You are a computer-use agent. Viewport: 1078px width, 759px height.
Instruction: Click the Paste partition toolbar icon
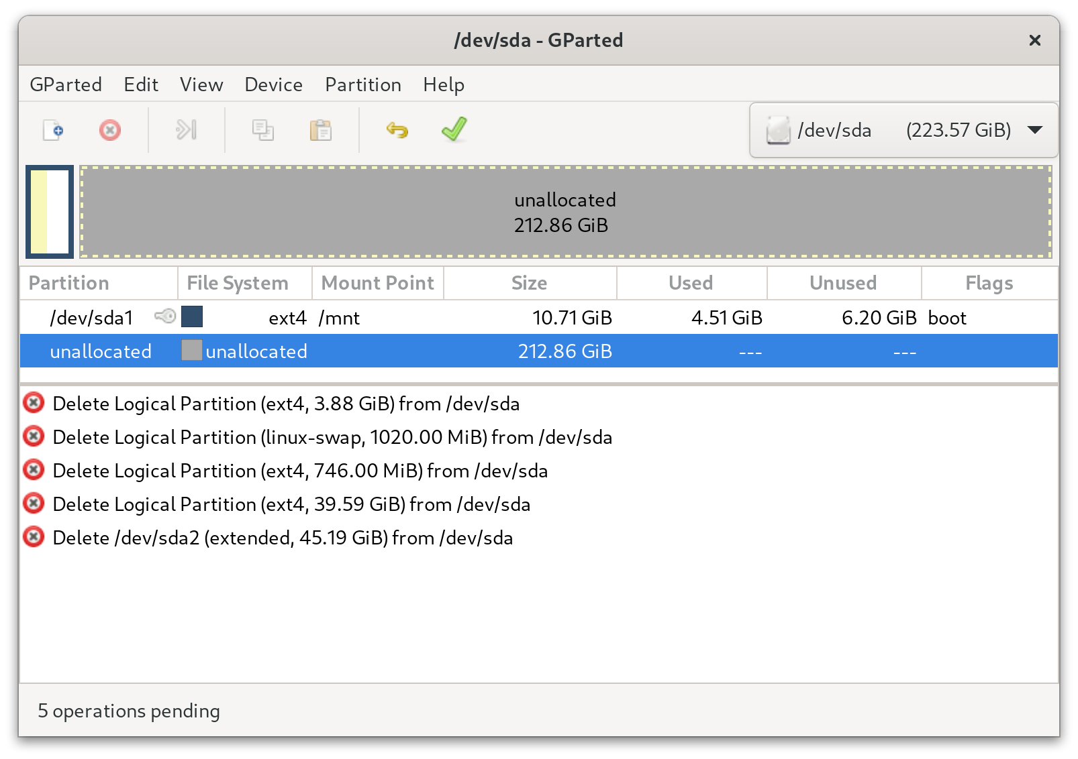pyautogui.click(x=321, y=129)
